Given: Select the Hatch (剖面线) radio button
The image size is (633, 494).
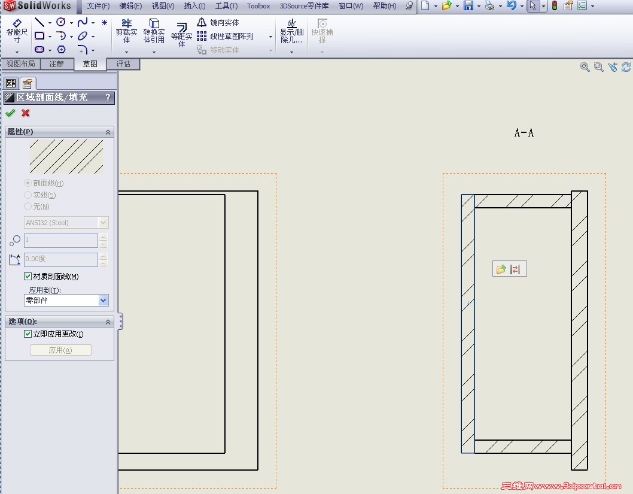Looking at the screenshot, I should pos(28,183).
